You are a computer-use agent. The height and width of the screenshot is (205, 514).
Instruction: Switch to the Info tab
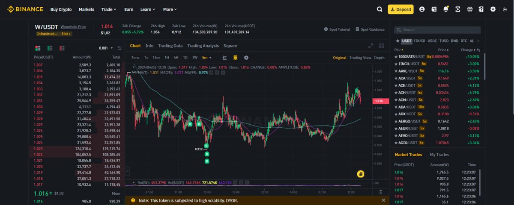click(149, 46)
